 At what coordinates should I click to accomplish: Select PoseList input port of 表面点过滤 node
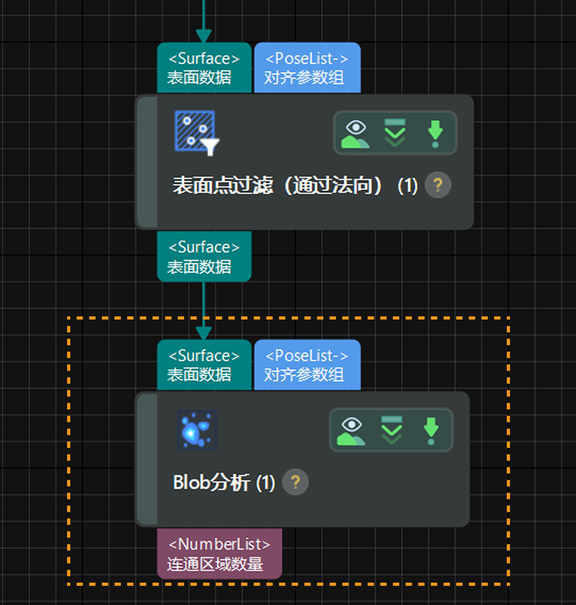point(308,68)
